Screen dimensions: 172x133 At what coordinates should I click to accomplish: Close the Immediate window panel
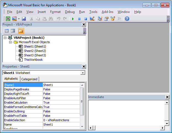[167, 97]
